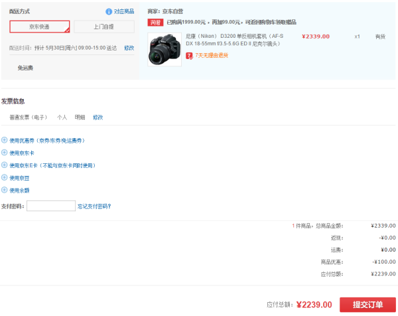Screen dimensions: 398x316
Task: Click the 个人 invoice title text
Action: tap(62, 118)
